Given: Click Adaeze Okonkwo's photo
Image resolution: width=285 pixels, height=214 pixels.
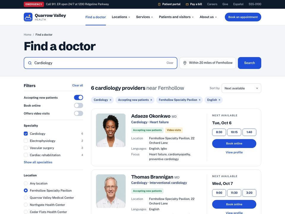Looking at the screenshot, I should 111,130.
